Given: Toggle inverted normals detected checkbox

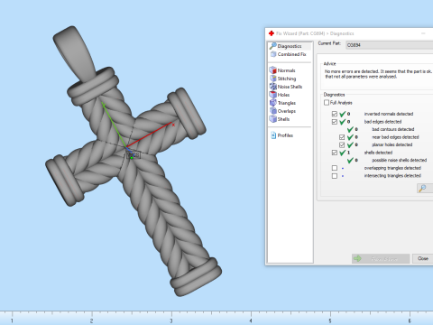Looking at the screenshot, I should 335,114.
